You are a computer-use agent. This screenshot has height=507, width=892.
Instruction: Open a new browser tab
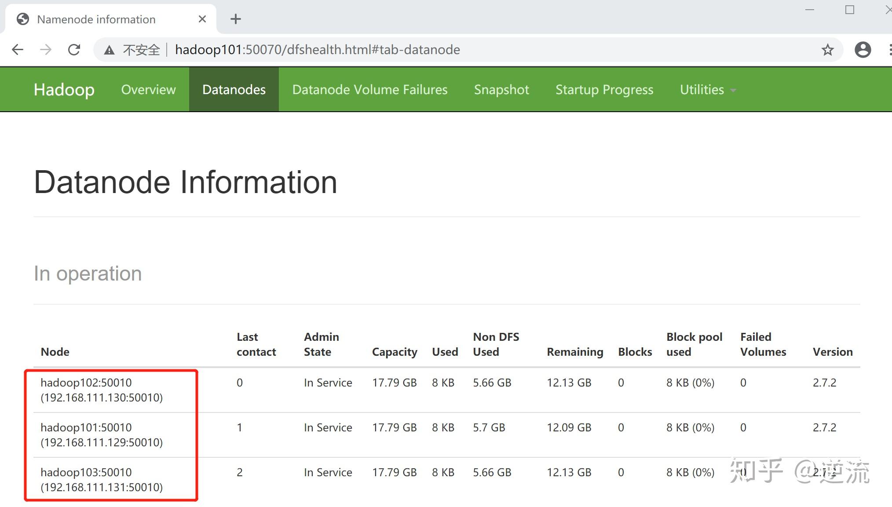coord(236,19)
